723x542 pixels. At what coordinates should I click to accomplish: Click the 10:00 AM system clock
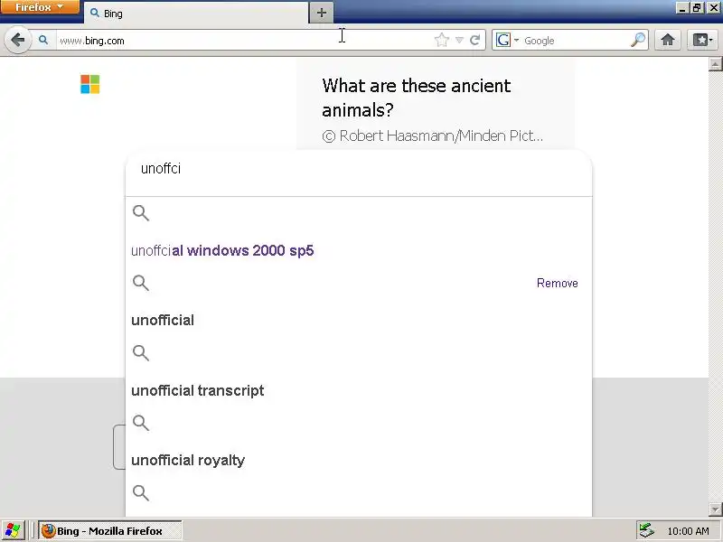coord(688,531)
